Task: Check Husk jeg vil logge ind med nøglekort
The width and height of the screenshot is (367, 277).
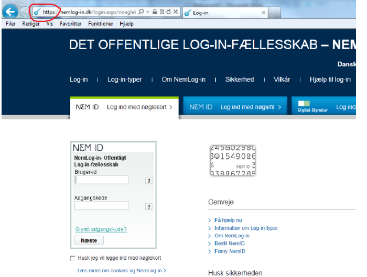Action: point(72,258)
